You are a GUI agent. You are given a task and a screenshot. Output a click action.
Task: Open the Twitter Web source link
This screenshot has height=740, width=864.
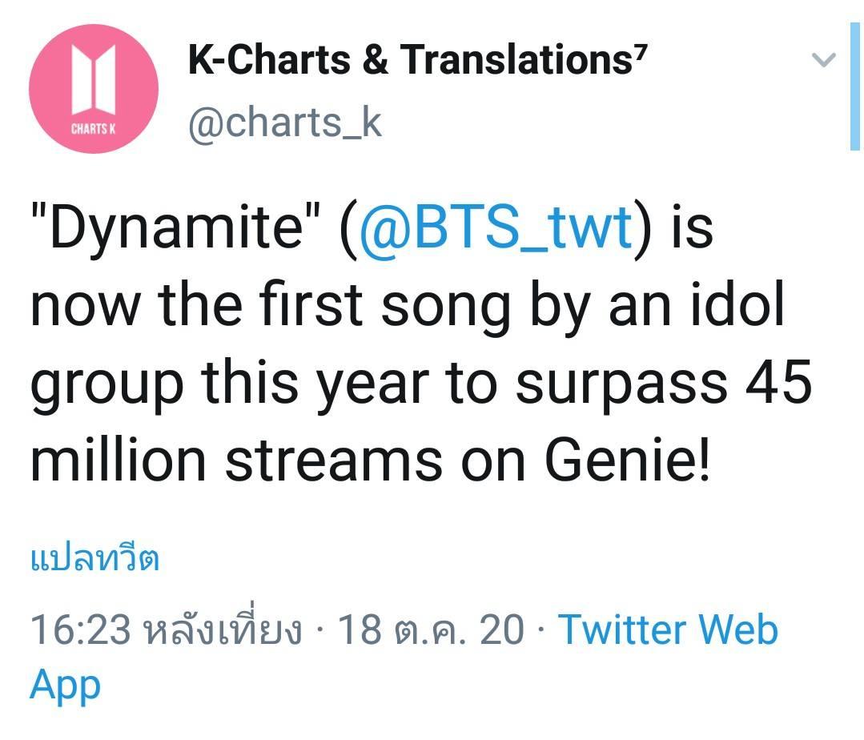pyautogui.click(x=668, y=629)
